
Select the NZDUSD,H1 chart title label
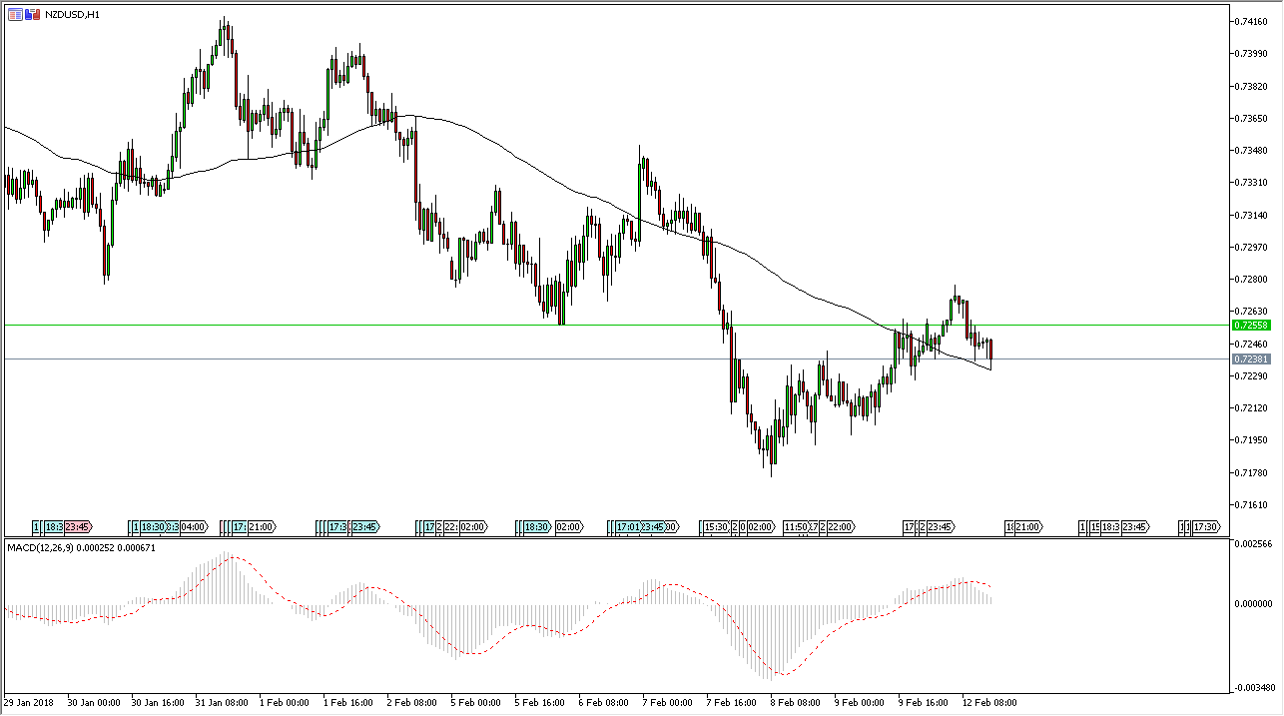[72, 15]
